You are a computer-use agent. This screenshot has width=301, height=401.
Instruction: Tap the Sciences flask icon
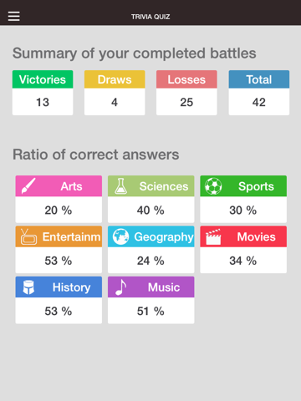tap(120, 186)
